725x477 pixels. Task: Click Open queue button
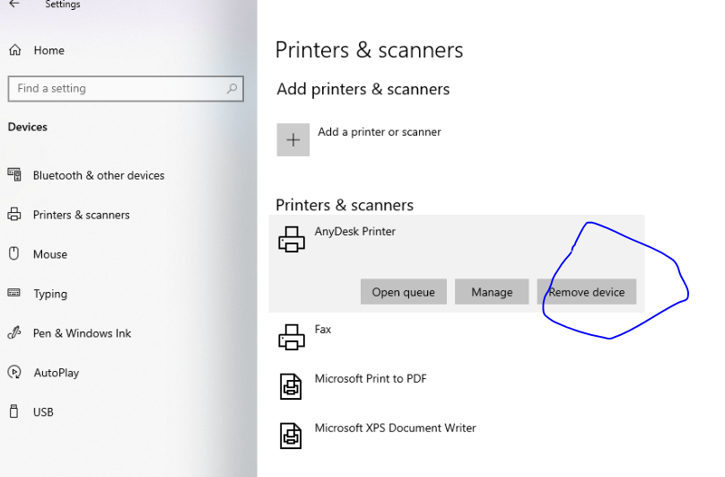(x=403, y=292)
